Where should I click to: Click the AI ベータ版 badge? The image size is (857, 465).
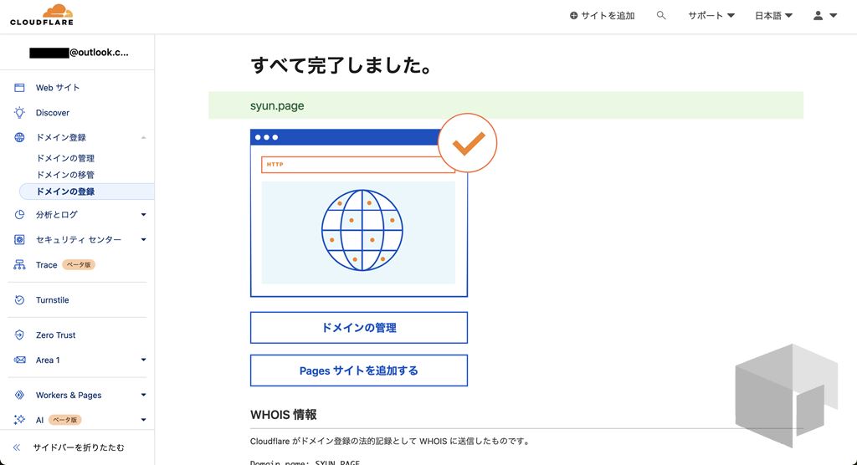coord(65,420)
